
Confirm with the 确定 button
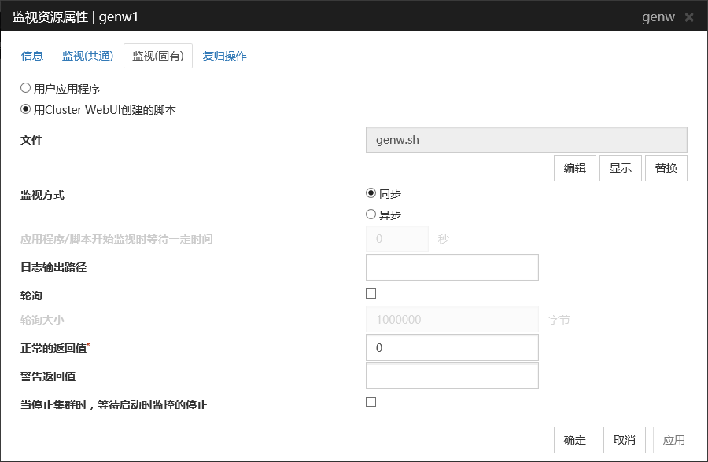[x=574, y=440]
